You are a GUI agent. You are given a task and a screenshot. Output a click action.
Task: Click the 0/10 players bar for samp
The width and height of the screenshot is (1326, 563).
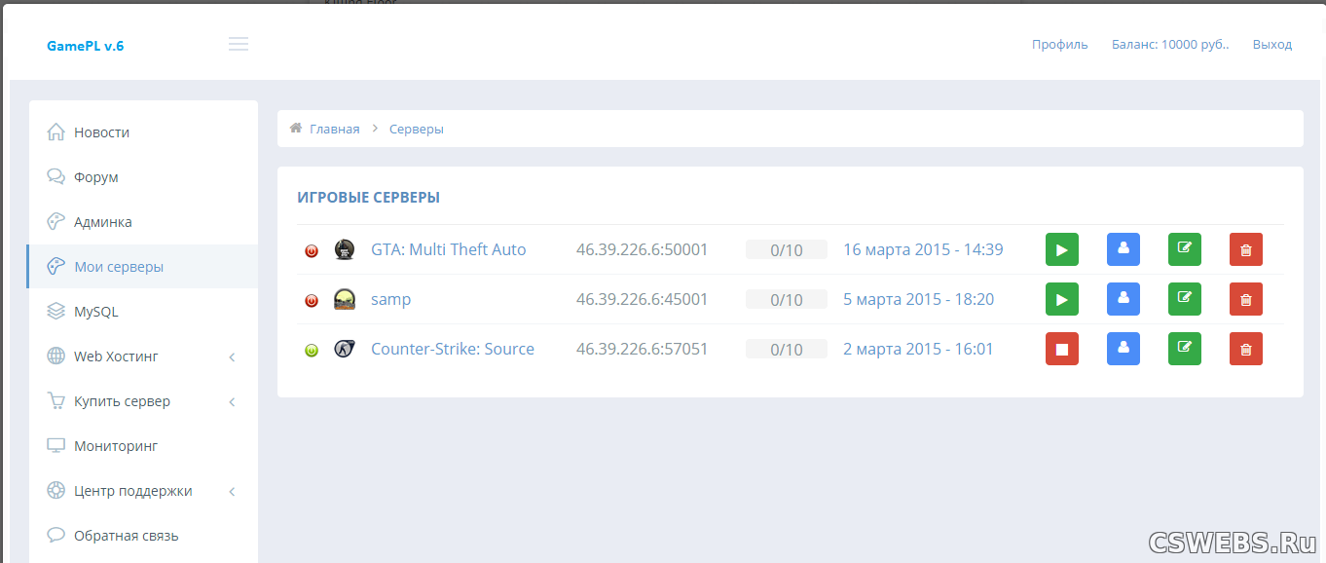click(787, 300)
